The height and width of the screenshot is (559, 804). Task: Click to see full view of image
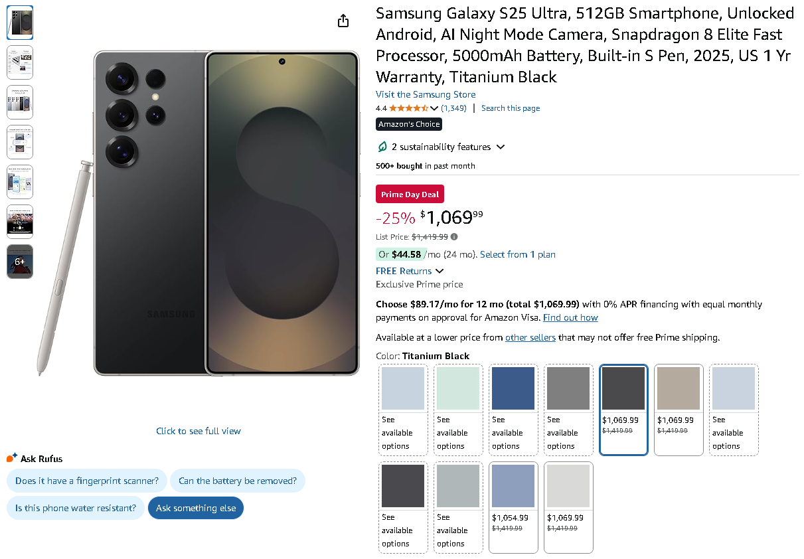click(x=199, y=431)
